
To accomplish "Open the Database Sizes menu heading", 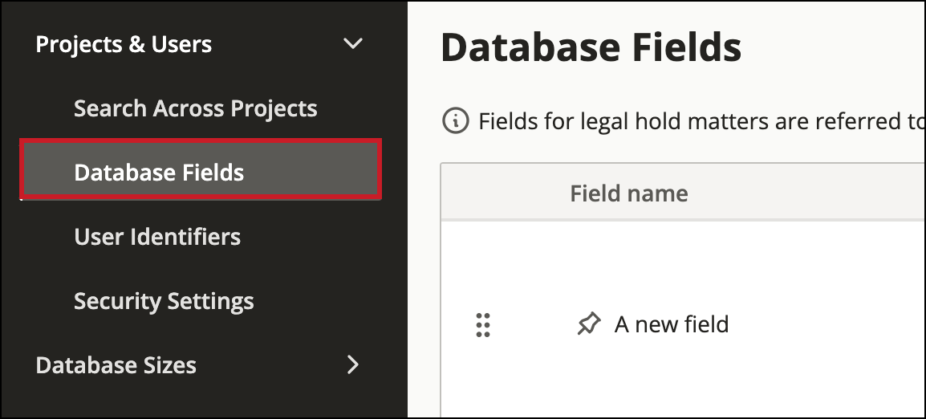I will point(116,365).
